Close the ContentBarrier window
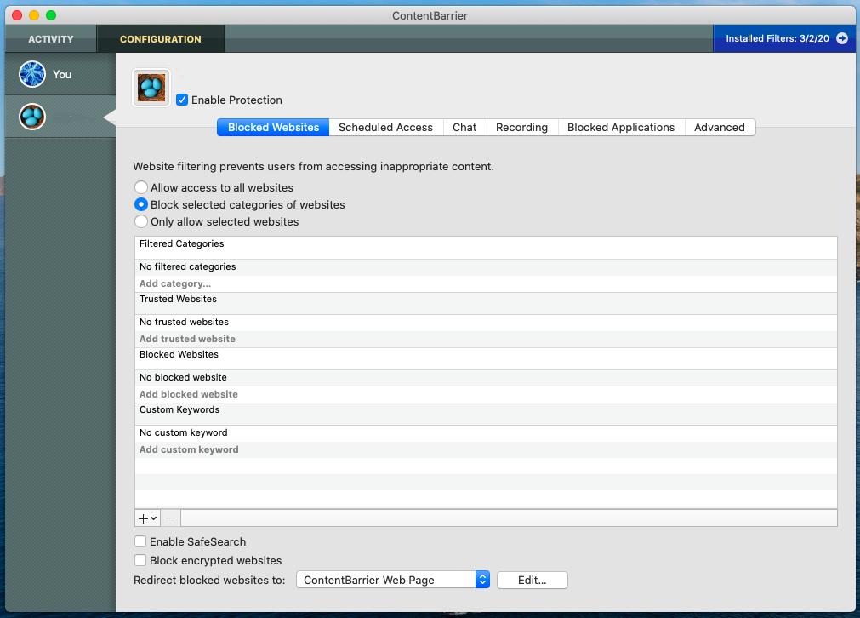 pos(17,15)
